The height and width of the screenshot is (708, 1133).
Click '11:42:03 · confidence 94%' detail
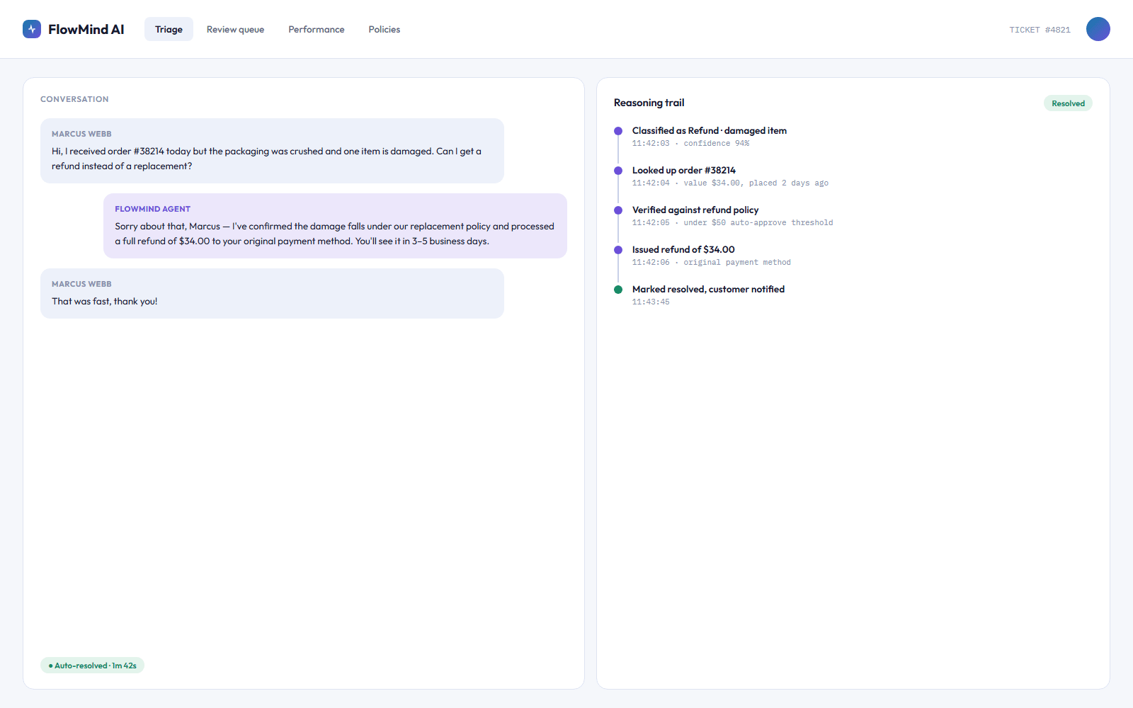(690, 144)
